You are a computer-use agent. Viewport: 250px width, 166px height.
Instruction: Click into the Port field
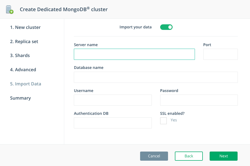pyautogui.click(x=220, y=54)
